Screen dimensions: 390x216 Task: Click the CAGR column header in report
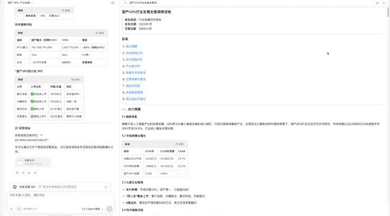pyautogui.click(x=181, y=151)
